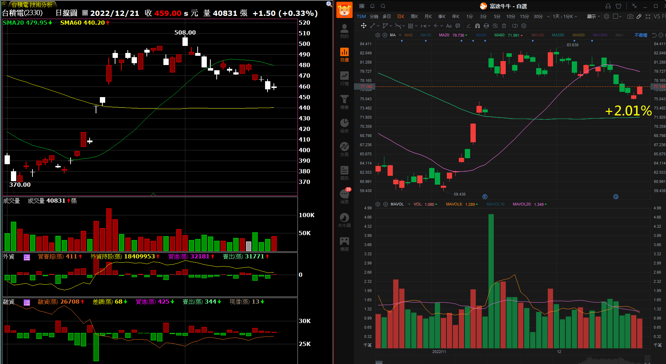This screenshot has height=364, width=666.
Task: Toggle the MA120 moving average line
Action: point(538,35)
